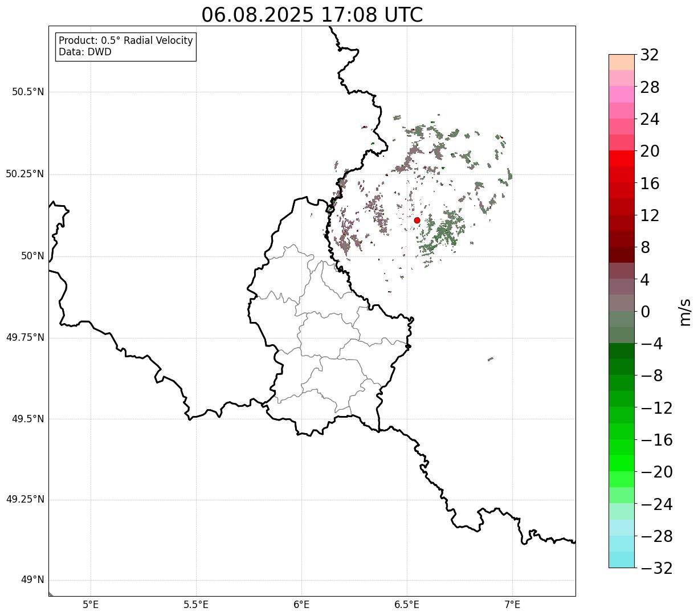Click the colorbar tick label 24
Image resolution: width=698 pixels, height=616 pixels.
click(x=650, y=119)
